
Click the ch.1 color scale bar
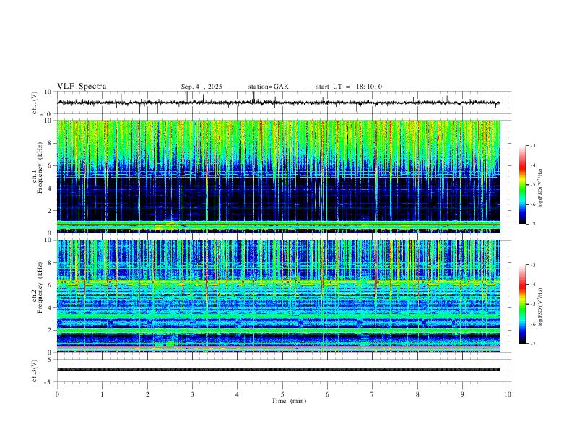522,185
